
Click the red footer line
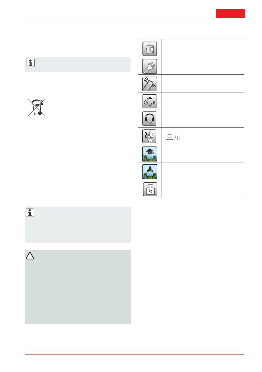click(134, 354)
